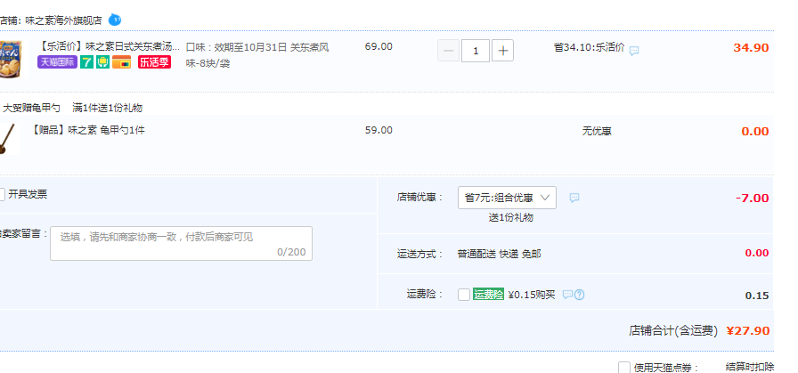
Task: Click the purple 天猫国际 badge
Action: coord(57,62)
